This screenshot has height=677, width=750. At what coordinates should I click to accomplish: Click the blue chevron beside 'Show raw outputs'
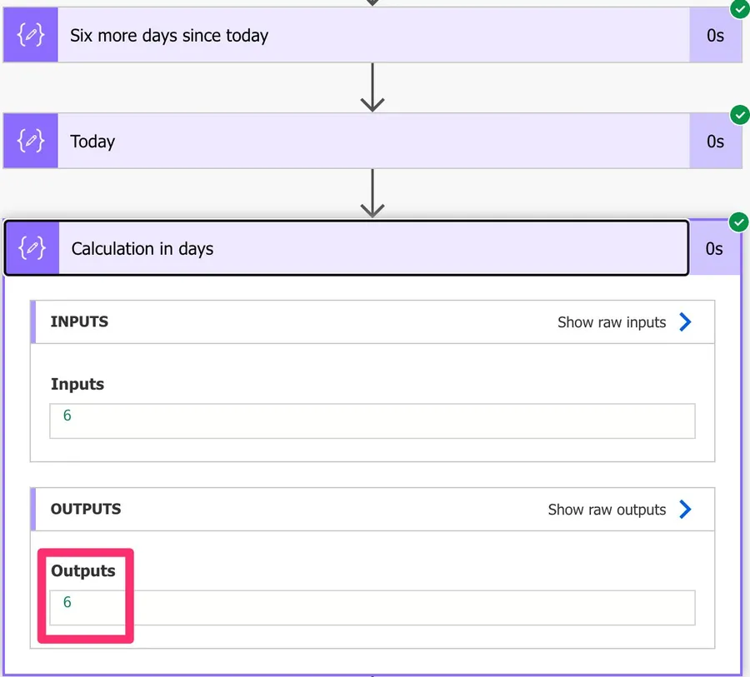(x=685, y=510)
